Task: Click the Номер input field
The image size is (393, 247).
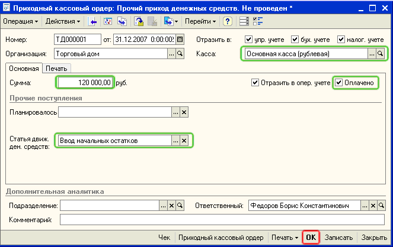Action: coord(78,40)
